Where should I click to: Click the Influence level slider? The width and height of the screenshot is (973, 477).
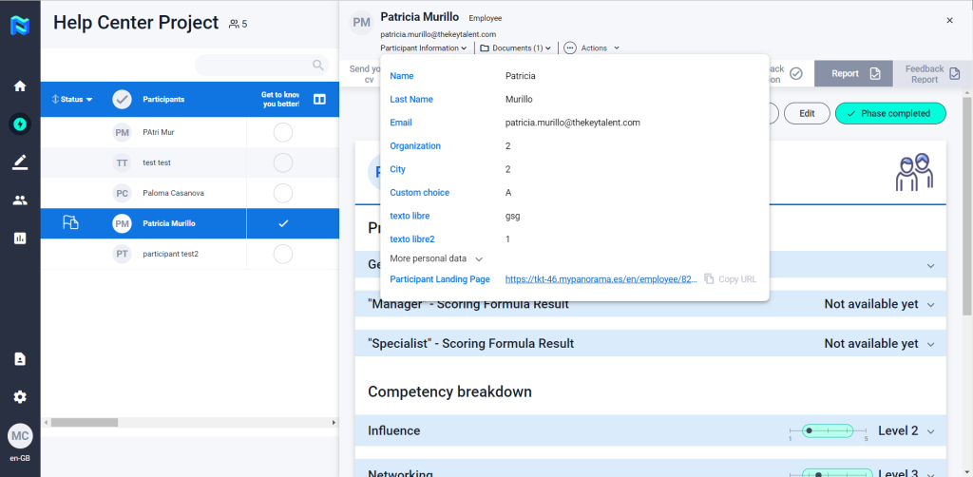click(828, 430)
